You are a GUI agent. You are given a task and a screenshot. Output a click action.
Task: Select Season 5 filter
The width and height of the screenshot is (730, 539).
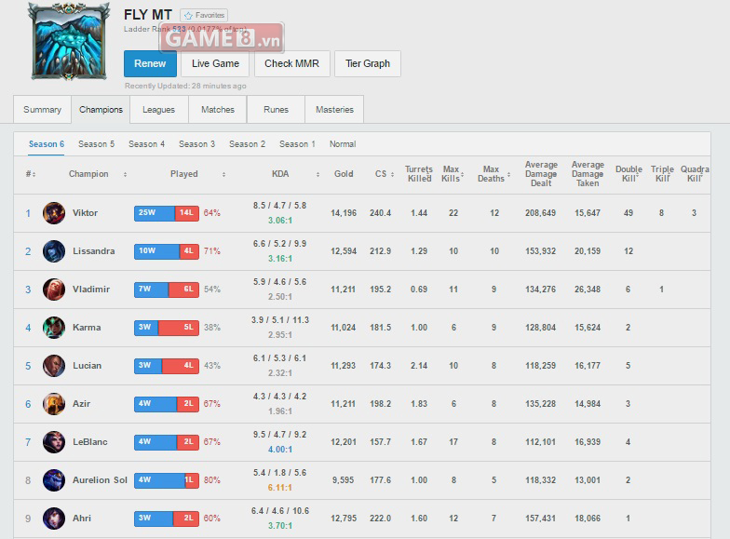pos(97,144)
